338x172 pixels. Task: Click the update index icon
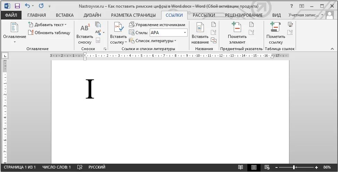[x=252, y=32]
